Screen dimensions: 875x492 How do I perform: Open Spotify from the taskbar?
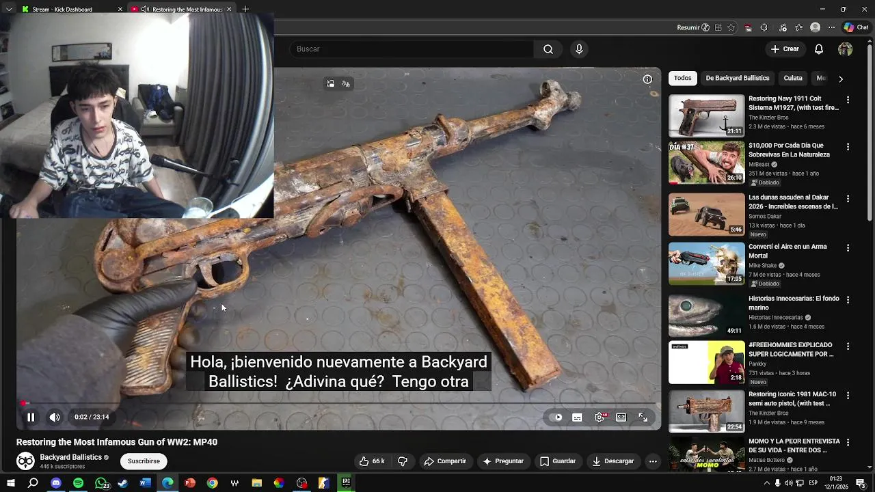click(x=78, y=483)
